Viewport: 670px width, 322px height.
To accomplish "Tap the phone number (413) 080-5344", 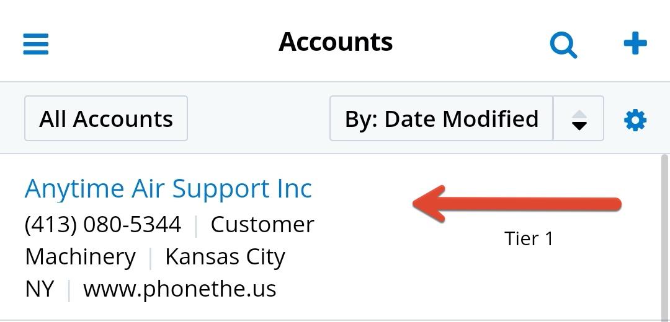I will click(x=103, y=224).
